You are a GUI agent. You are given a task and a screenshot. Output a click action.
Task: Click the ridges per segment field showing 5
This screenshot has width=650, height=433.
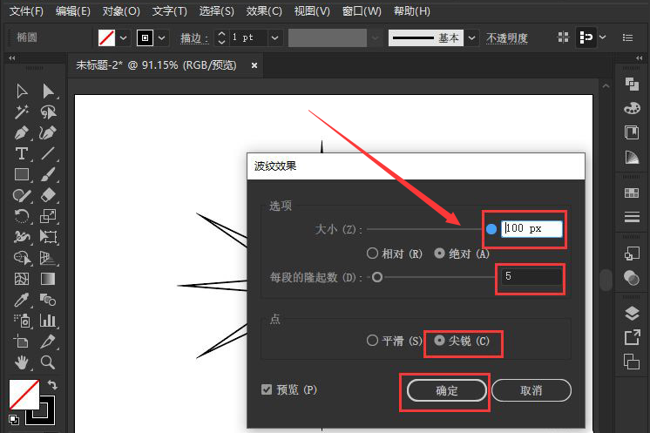pyautogui.click(x=532, y=277)
